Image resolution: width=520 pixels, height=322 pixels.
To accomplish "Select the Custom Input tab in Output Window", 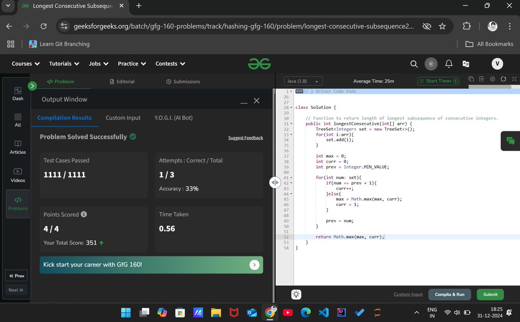I will click(123, 117).
